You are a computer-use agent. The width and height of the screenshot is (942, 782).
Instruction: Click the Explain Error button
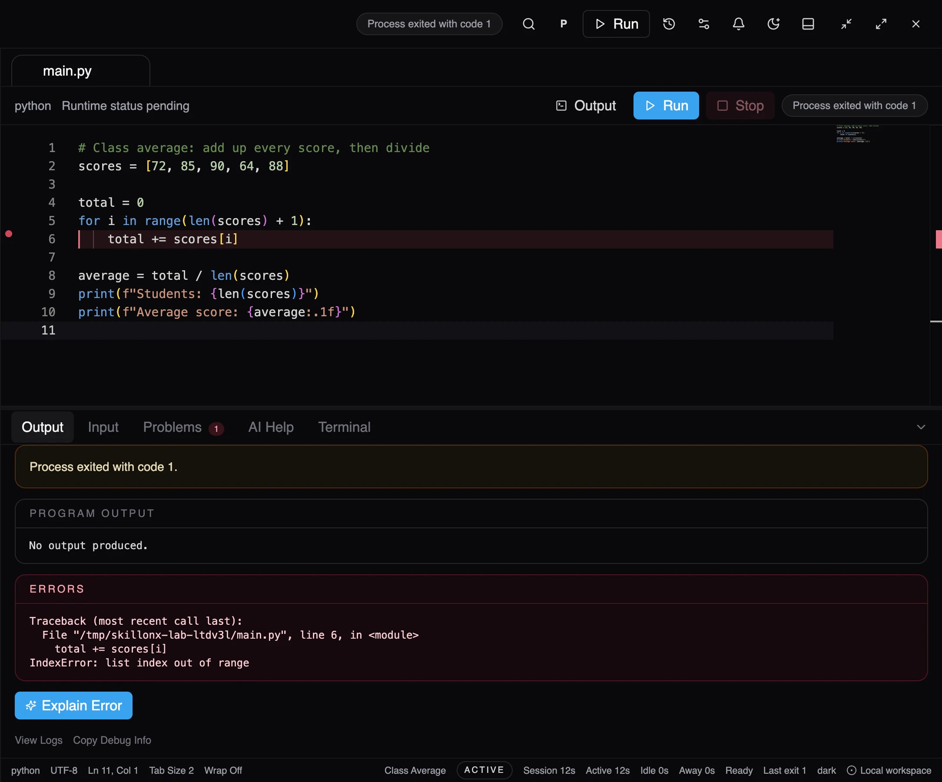[x=73, y=706]
